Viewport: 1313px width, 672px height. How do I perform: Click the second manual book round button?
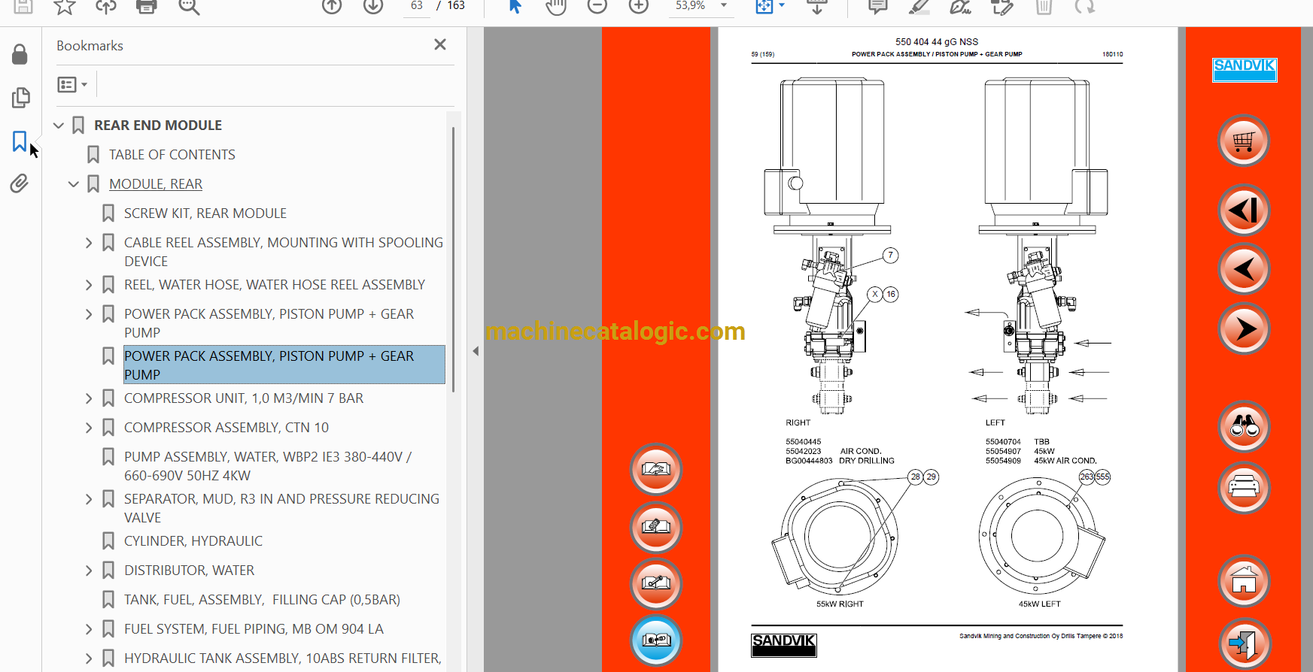pos(656,526)
